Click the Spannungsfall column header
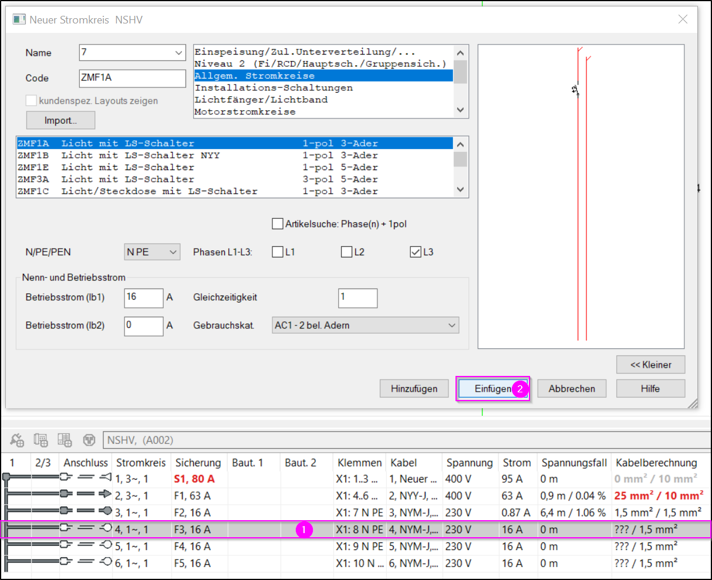The width and height of the screenshot is (712, 580). [574, 463]
